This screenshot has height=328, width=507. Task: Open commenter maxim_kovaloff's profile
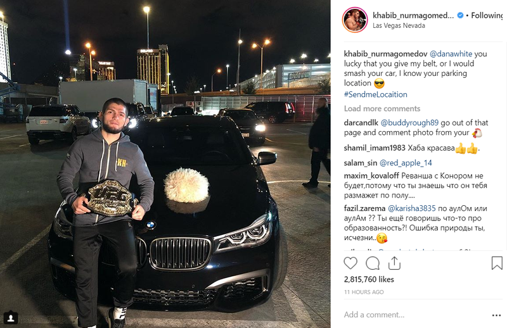coord(371,176)
